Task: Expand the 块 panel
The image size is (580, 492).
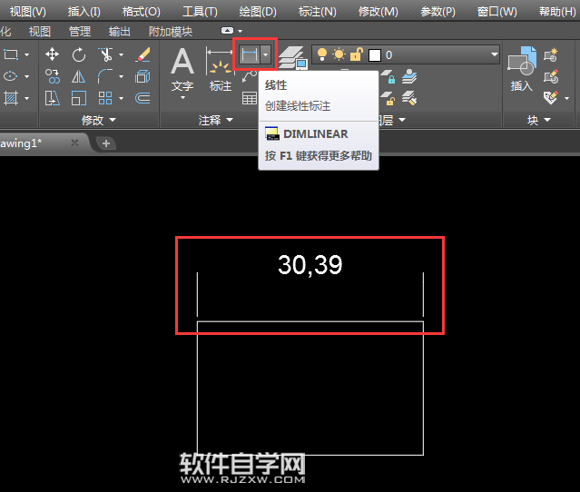Action: (x=539, y=120)
